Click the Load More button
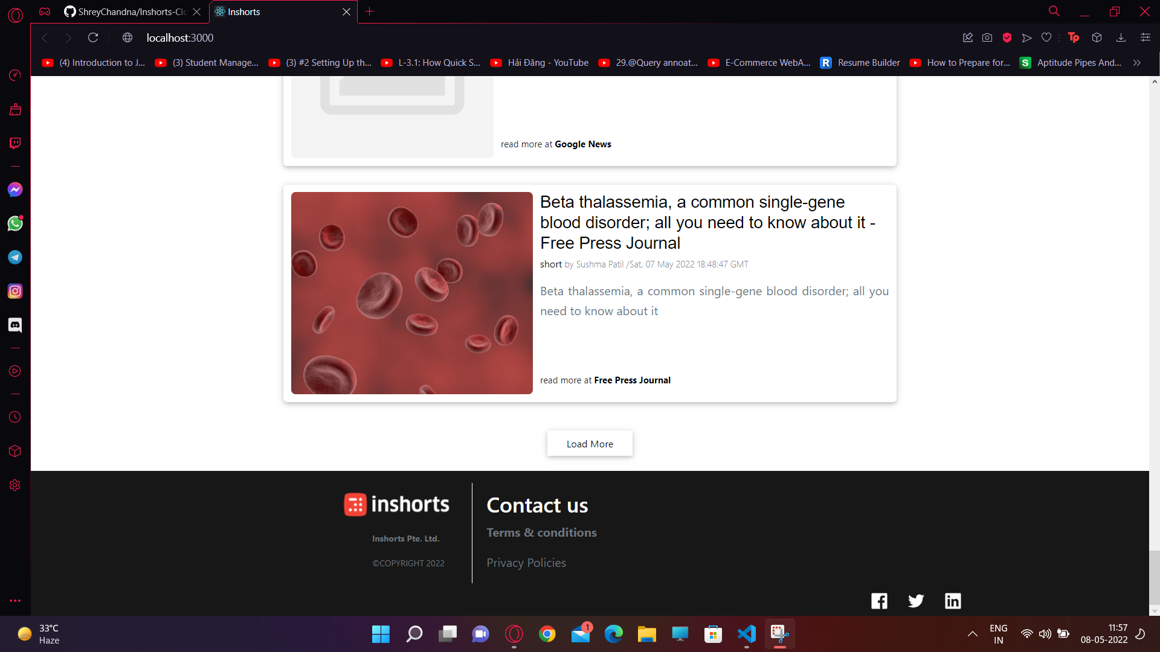The height and width of the screenshot is (652, 1160). click(589, 443)
